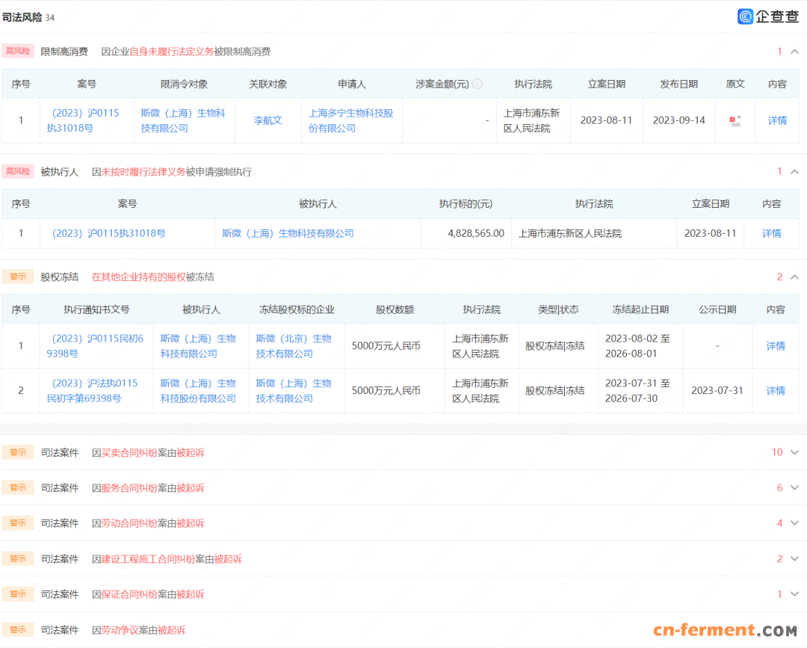Click the red 自身未履行法定义务 text
The height and width of the screenshot is (648, 807).
(171, 52)
